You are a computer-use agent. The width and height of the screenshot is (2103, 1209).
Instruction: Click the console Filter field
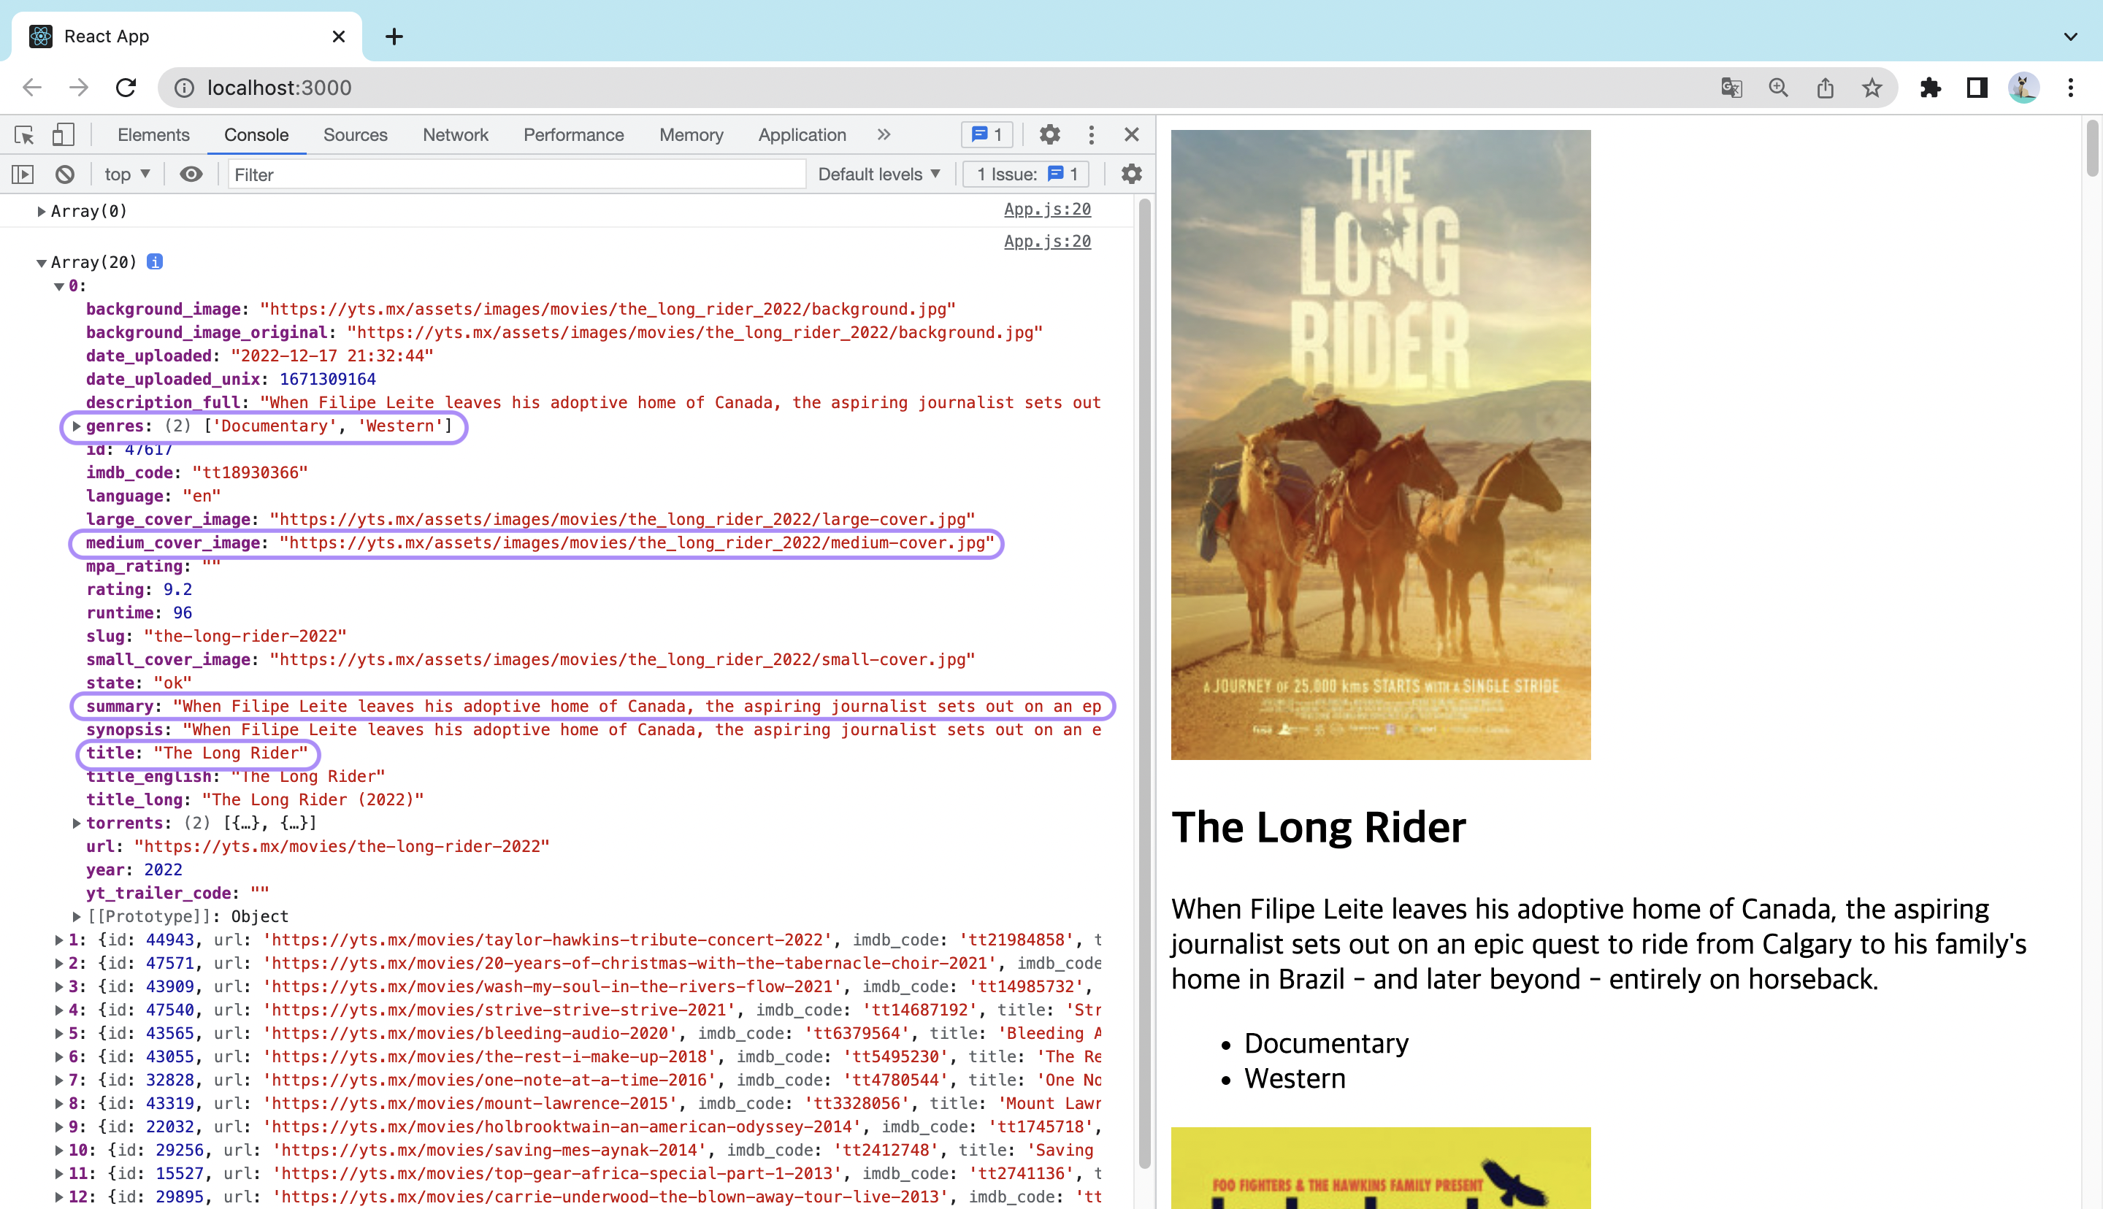tap(516, 174)
